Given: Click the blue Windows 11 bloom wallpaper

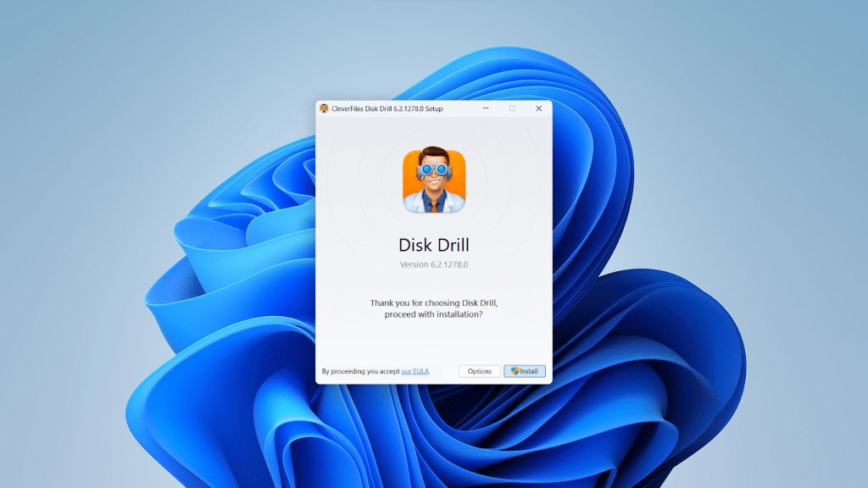Looking at the screenshot, I should [212, 280].
